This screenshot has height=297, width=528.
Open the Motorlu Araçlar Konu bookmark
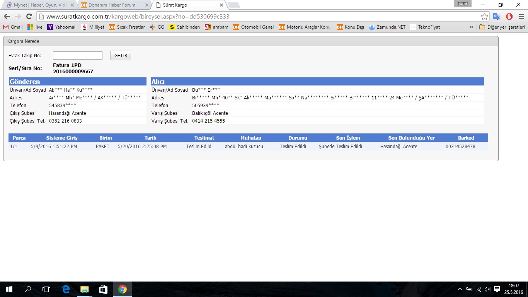[x=304, y=27]
